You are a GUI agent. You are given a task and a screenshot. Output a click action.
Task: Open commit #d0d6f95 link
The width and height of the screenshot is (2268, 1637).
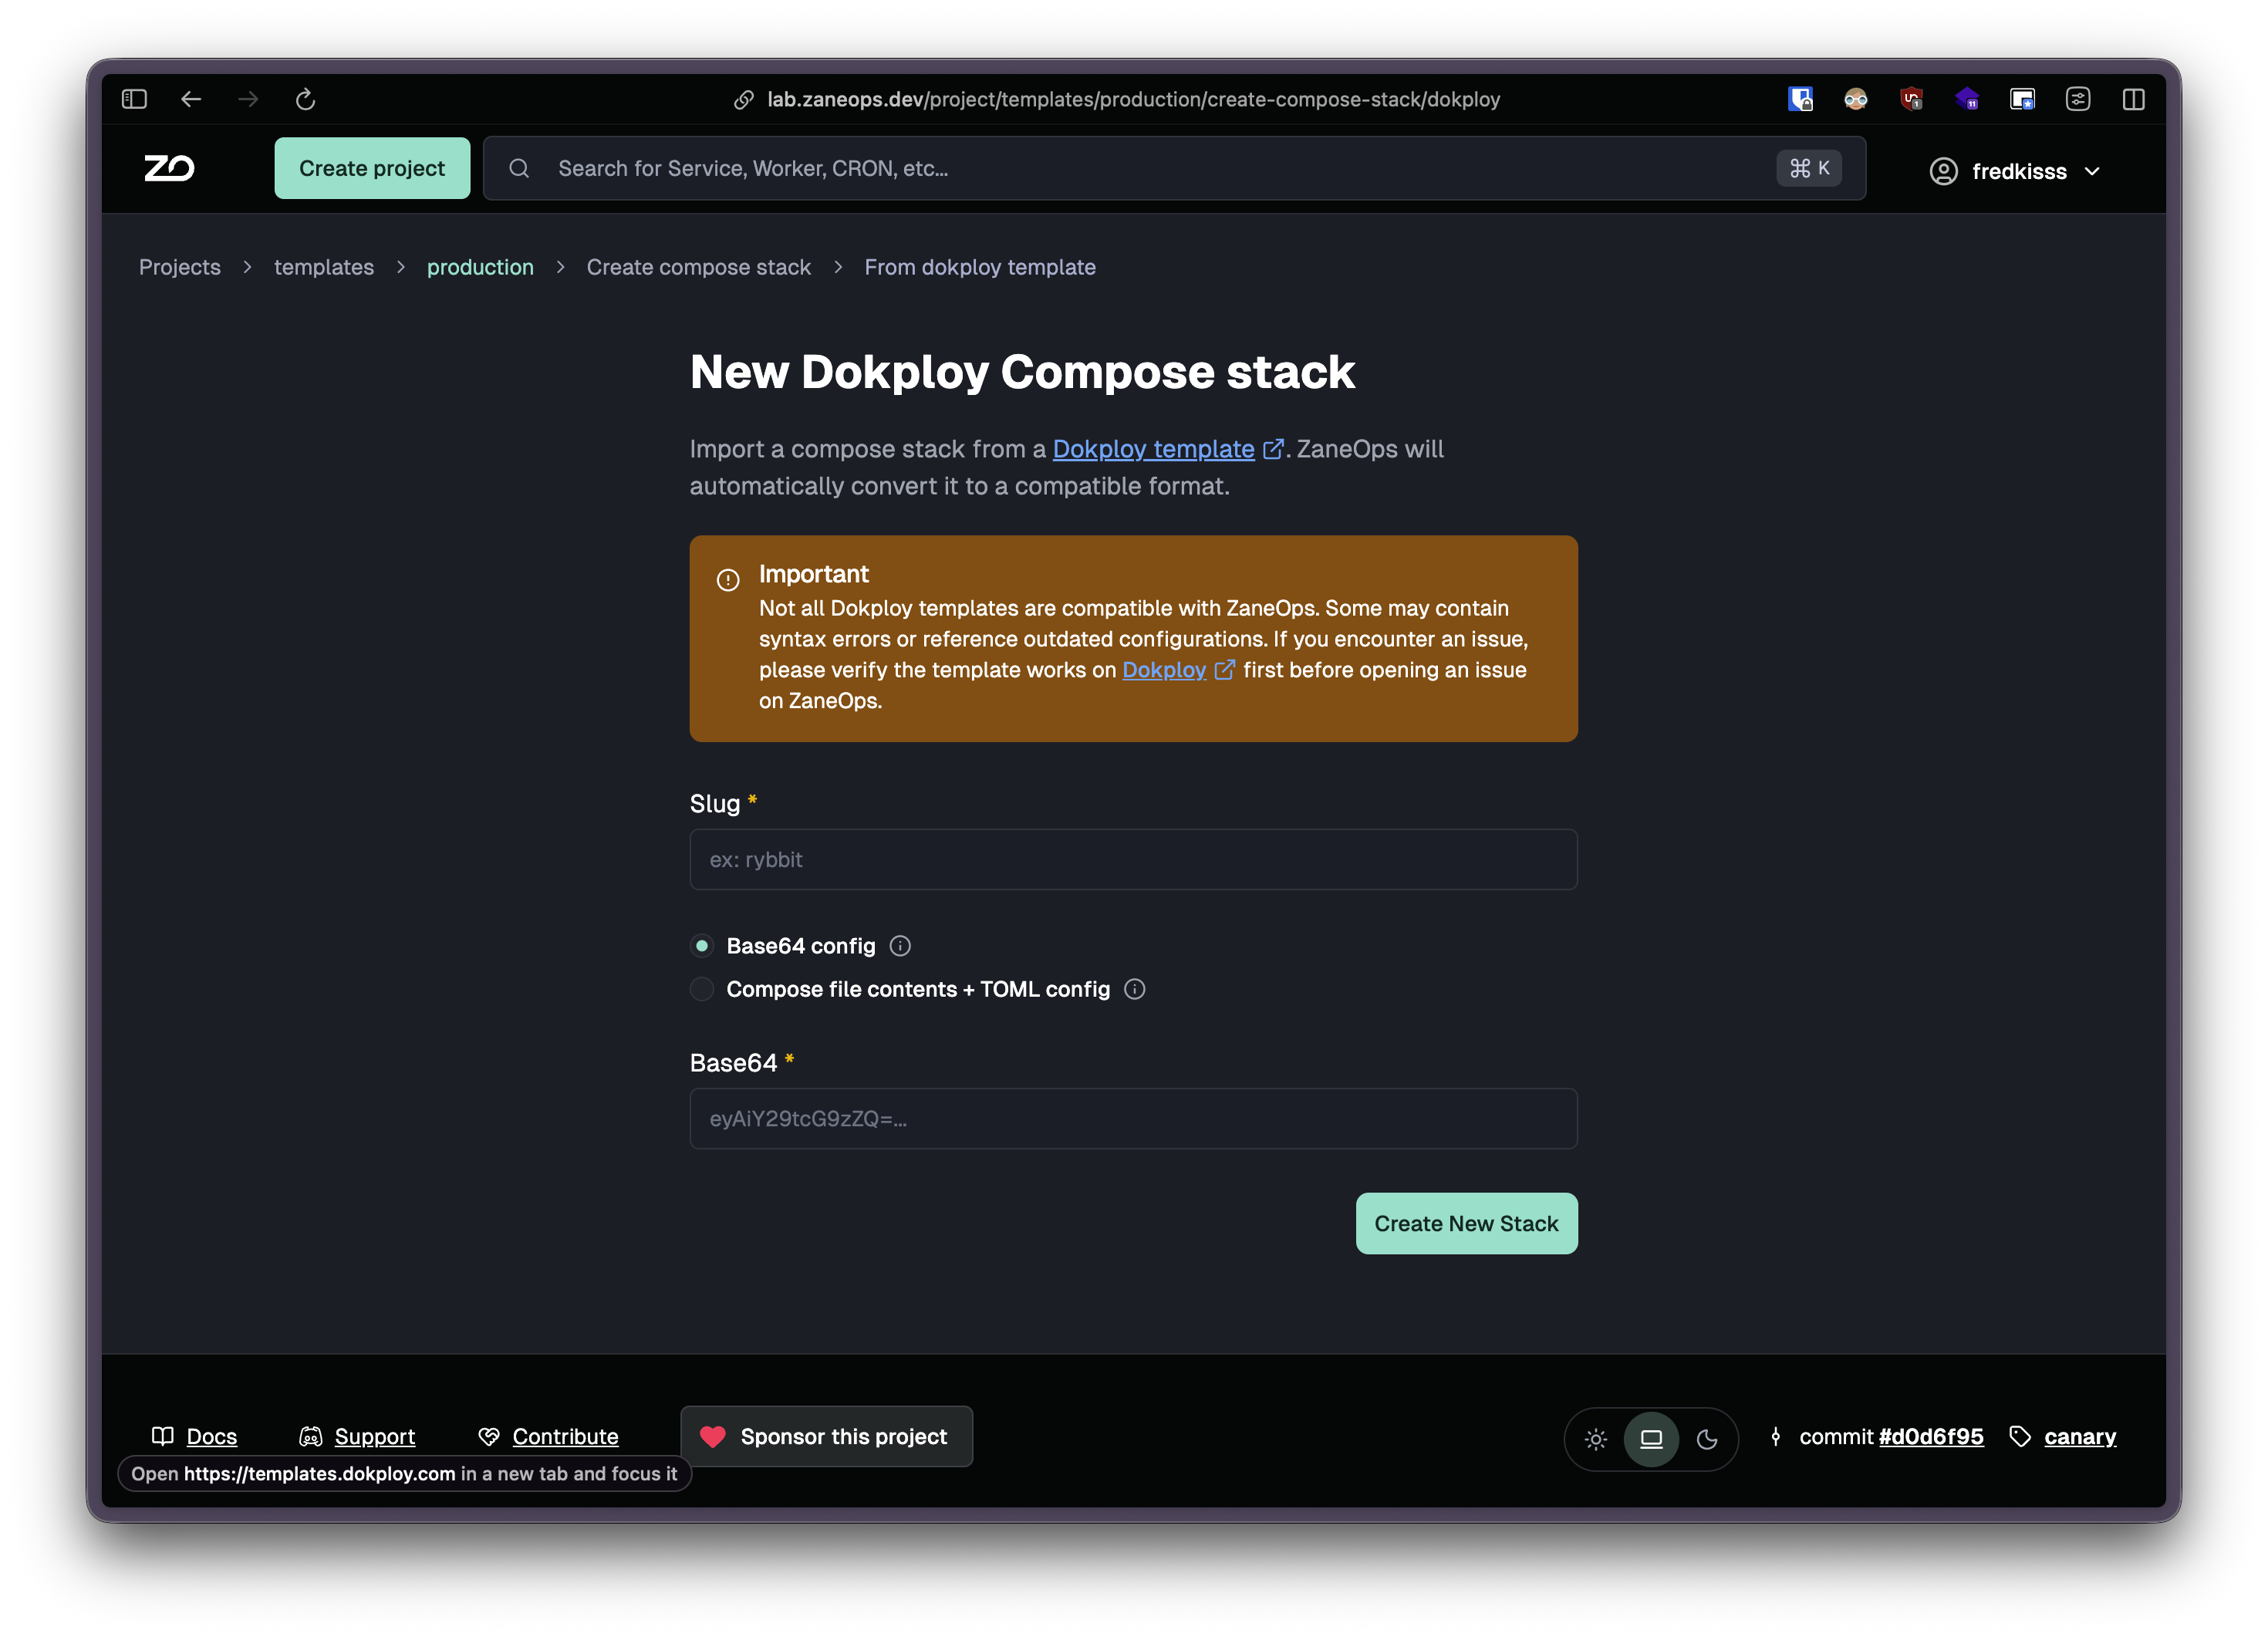pos(1931,1437)
